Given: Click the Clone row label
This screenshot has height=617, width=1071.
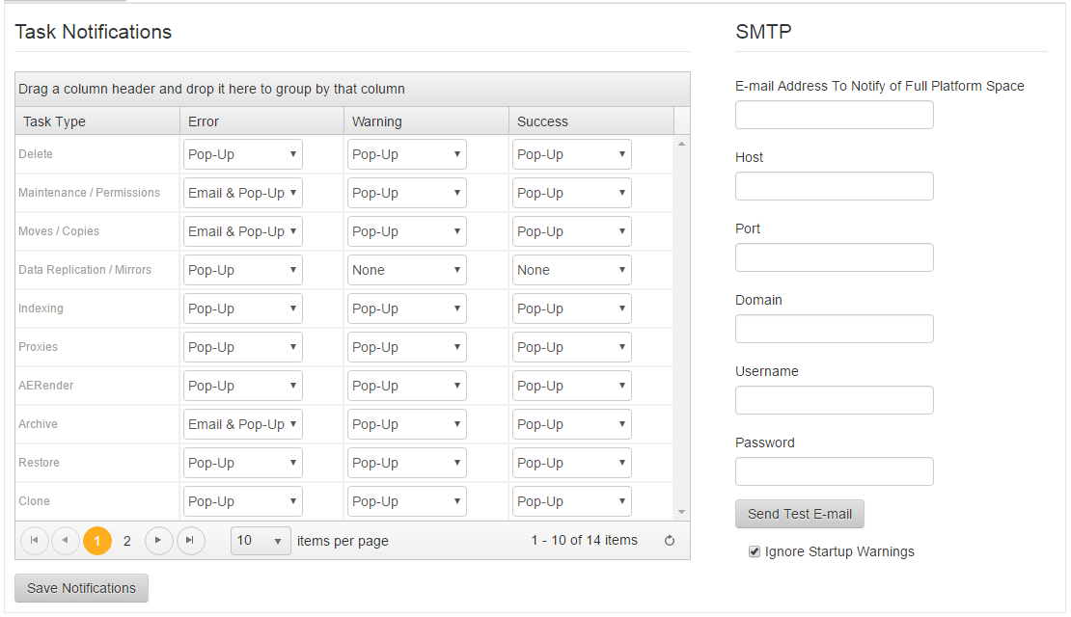Looking at the screenshot, I should (34, 501).
